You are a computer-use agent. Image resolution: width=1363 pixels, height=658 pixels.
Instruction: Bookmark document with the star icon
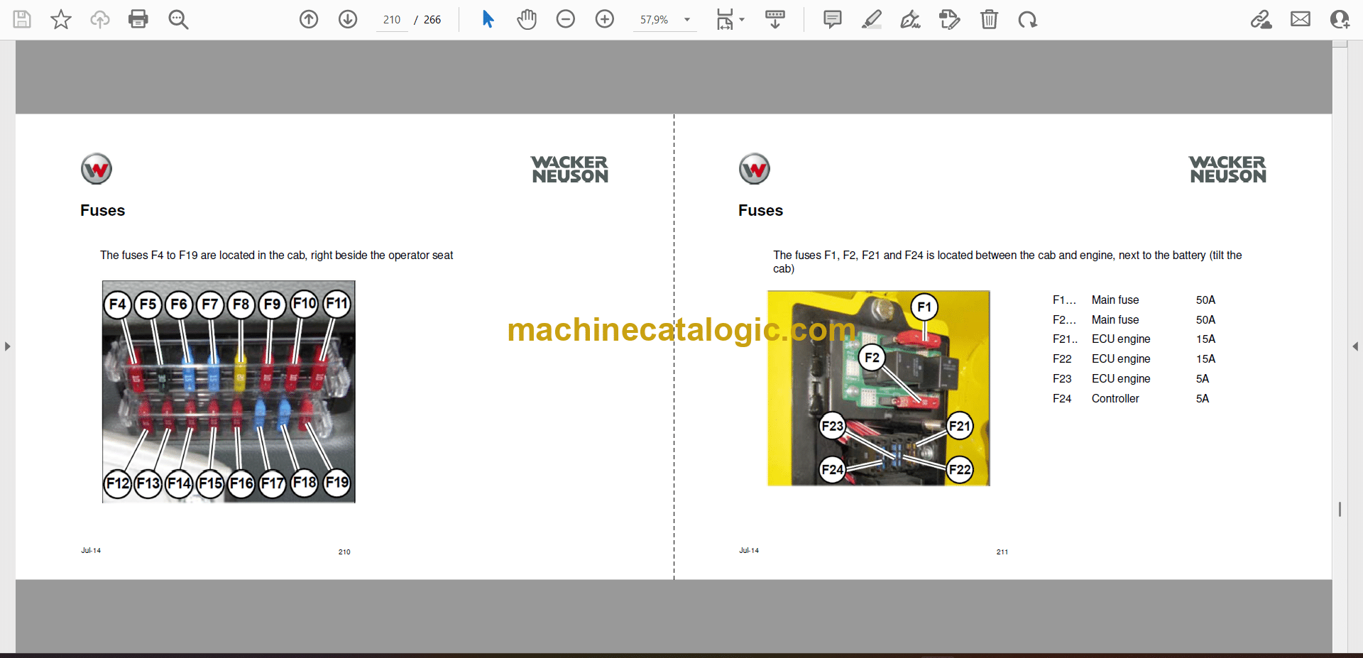point(61,19)
